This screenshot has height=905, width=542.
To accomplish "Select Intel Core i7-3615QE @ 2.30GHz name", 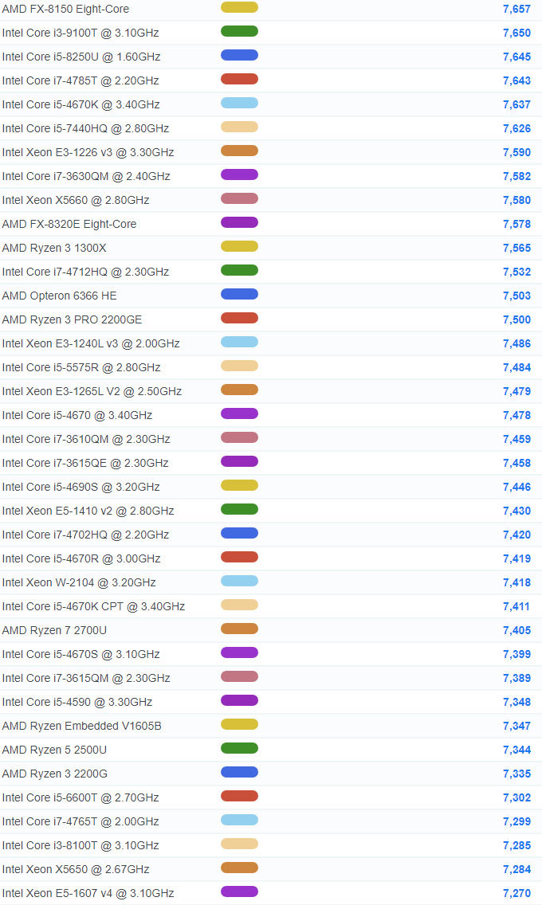I will tap(85, 463).
